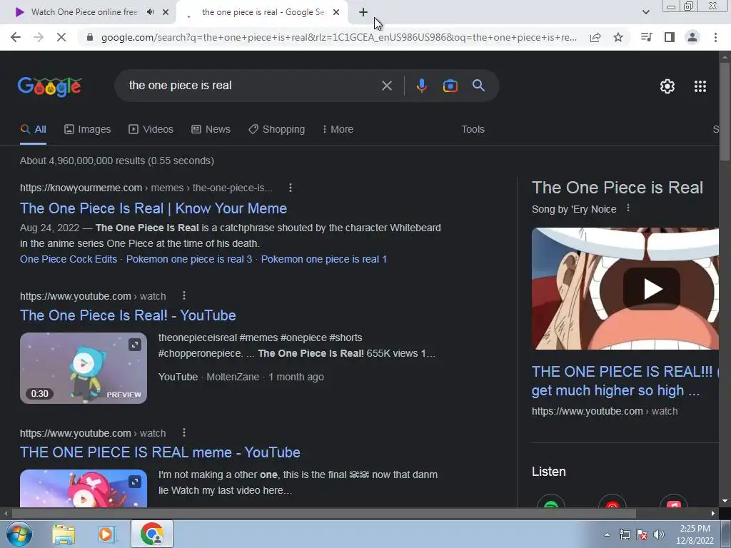731x548 pixels.
Task: Stop loading the page
Action: pos(61,37)
